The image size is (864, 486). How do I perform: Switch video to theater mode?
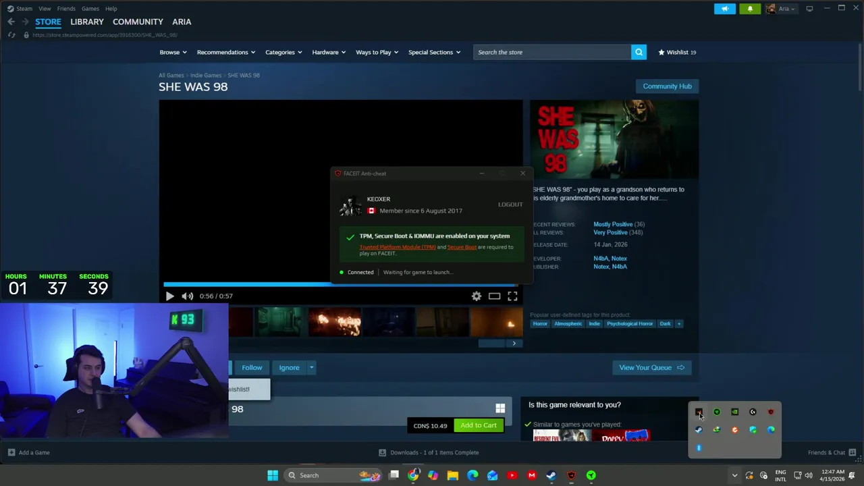pyautogui.click(x=495, y=296)
